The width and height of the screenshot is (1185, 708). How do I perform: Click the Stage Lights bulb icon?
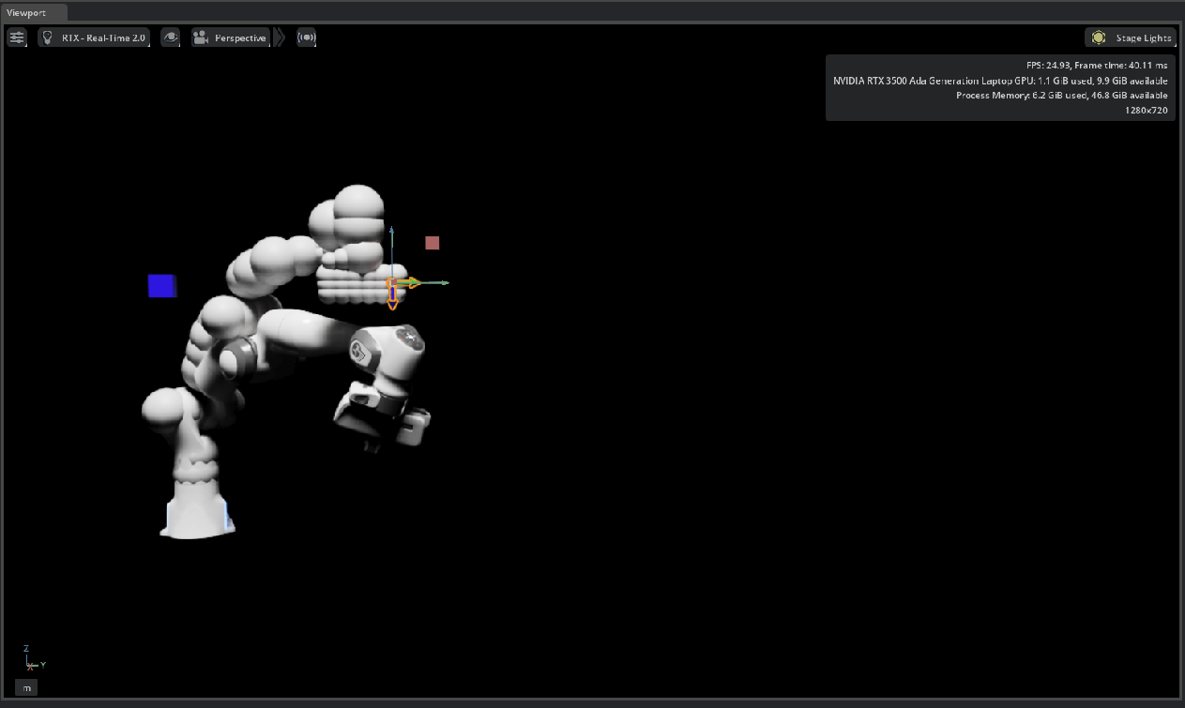(1099, 38)
